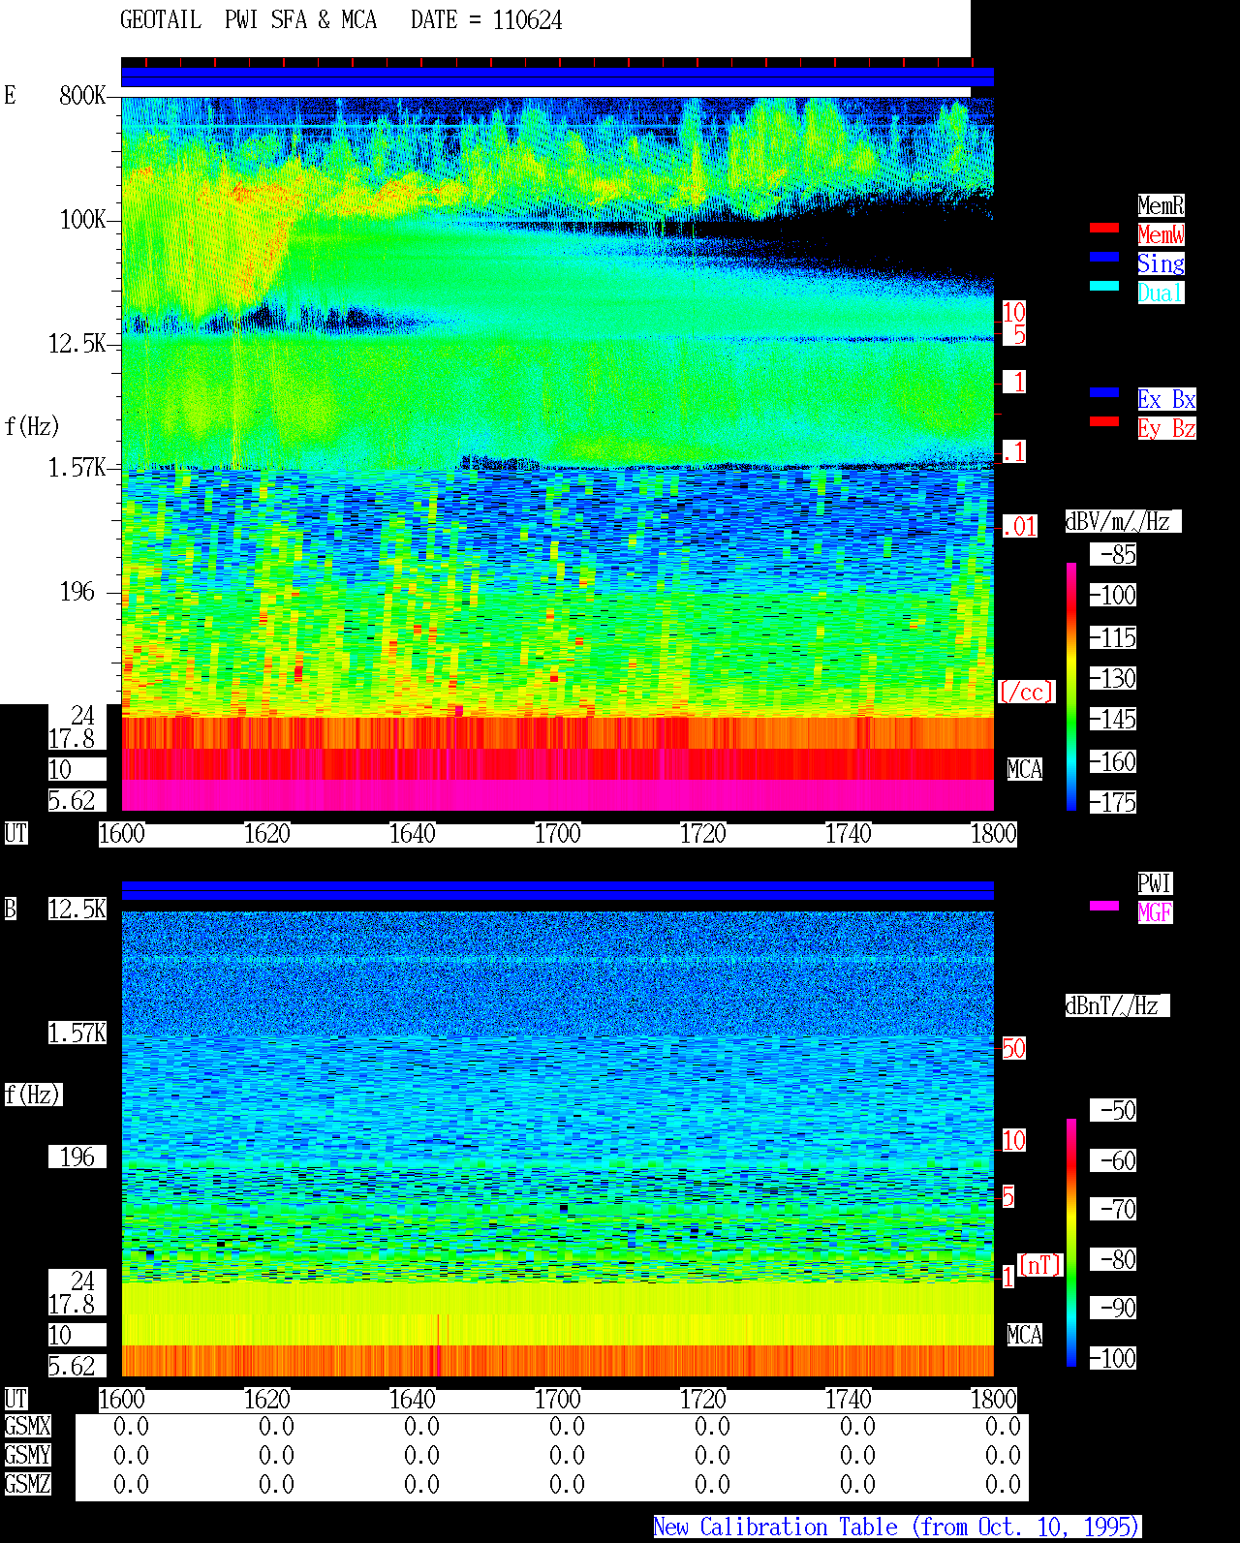1240x1543 pixels.
Task: Click the 1700 UT label under E spectrogram
Action: click(557, 834)
